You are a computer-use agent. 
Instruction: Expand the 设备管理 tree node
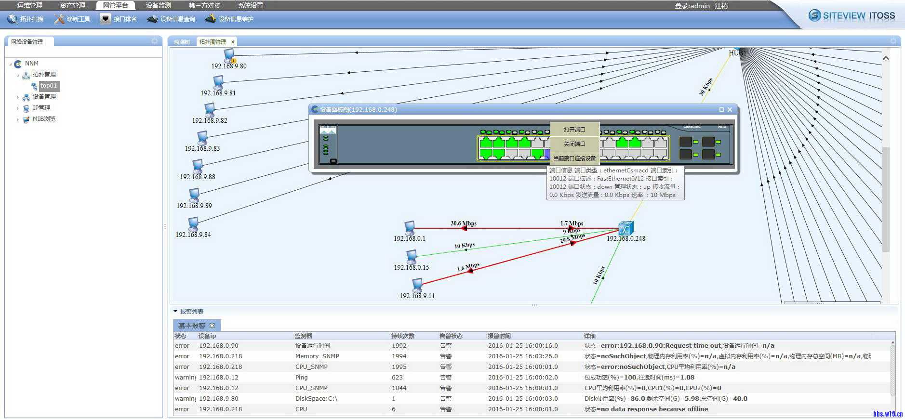coord(18,97)
